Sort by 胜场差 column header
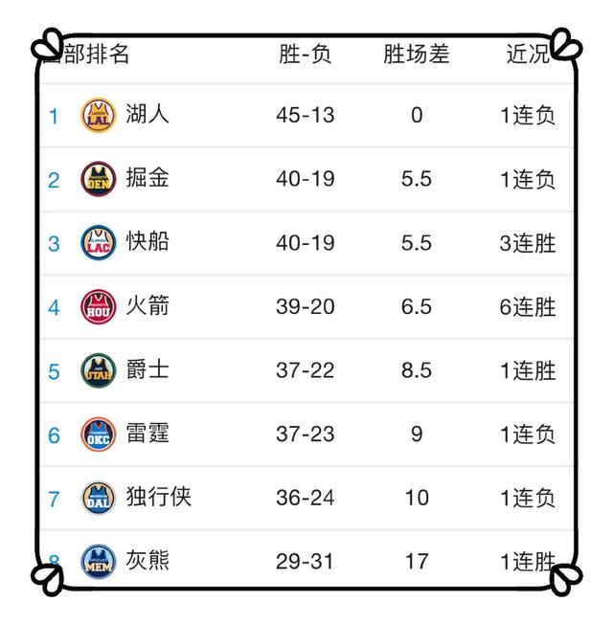Viewport: 613px width, 624px height. [x=417, y=54]
